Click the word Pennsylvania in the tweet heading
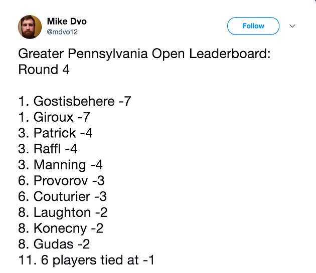316x273 pixels. tap(108, 54)
